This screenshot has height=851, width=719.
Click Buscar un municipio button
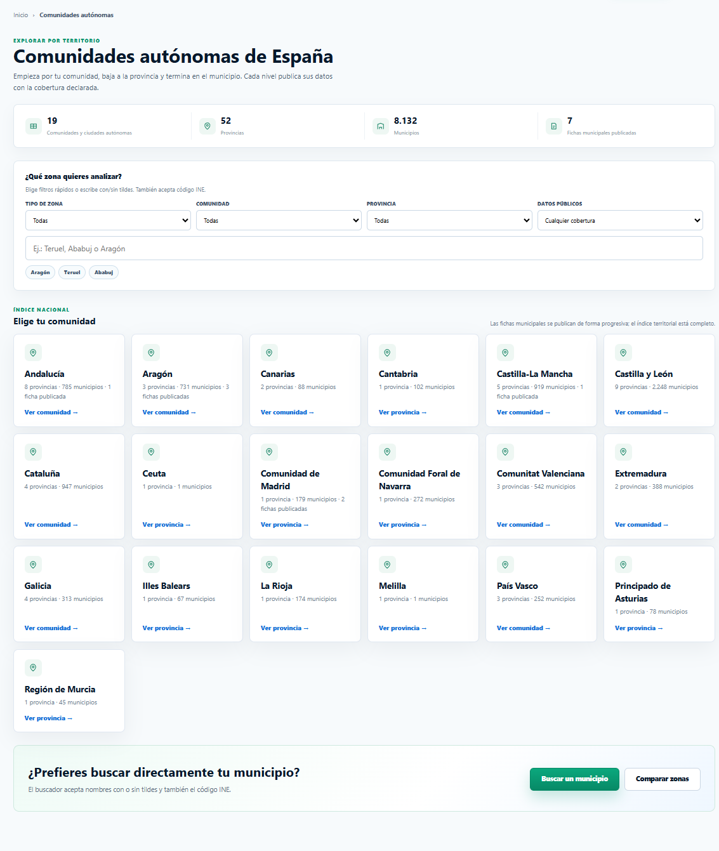tap(574, 779)
